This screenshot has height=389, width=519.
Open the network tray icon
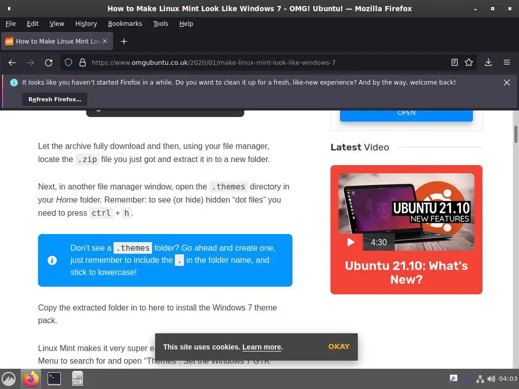pos(480,379)
